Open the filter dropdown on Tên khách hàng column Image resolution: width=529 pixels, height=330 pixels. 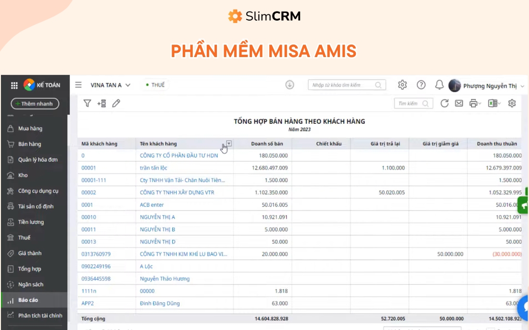click(x=229, y=143)
